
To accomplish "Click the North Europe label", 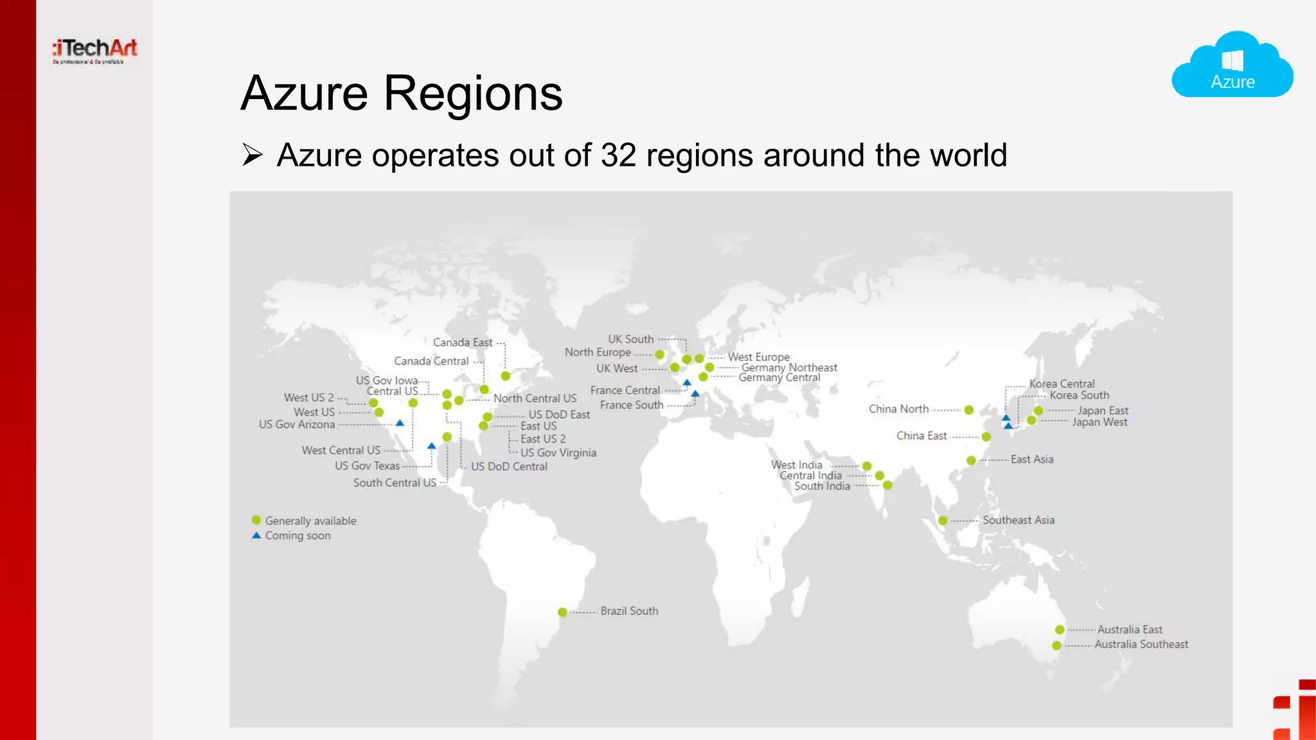I will [598, 353].
